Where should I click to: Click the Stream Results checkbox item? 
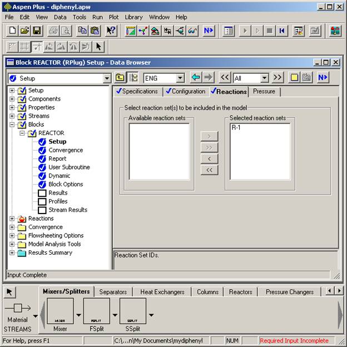click(42, 210)
